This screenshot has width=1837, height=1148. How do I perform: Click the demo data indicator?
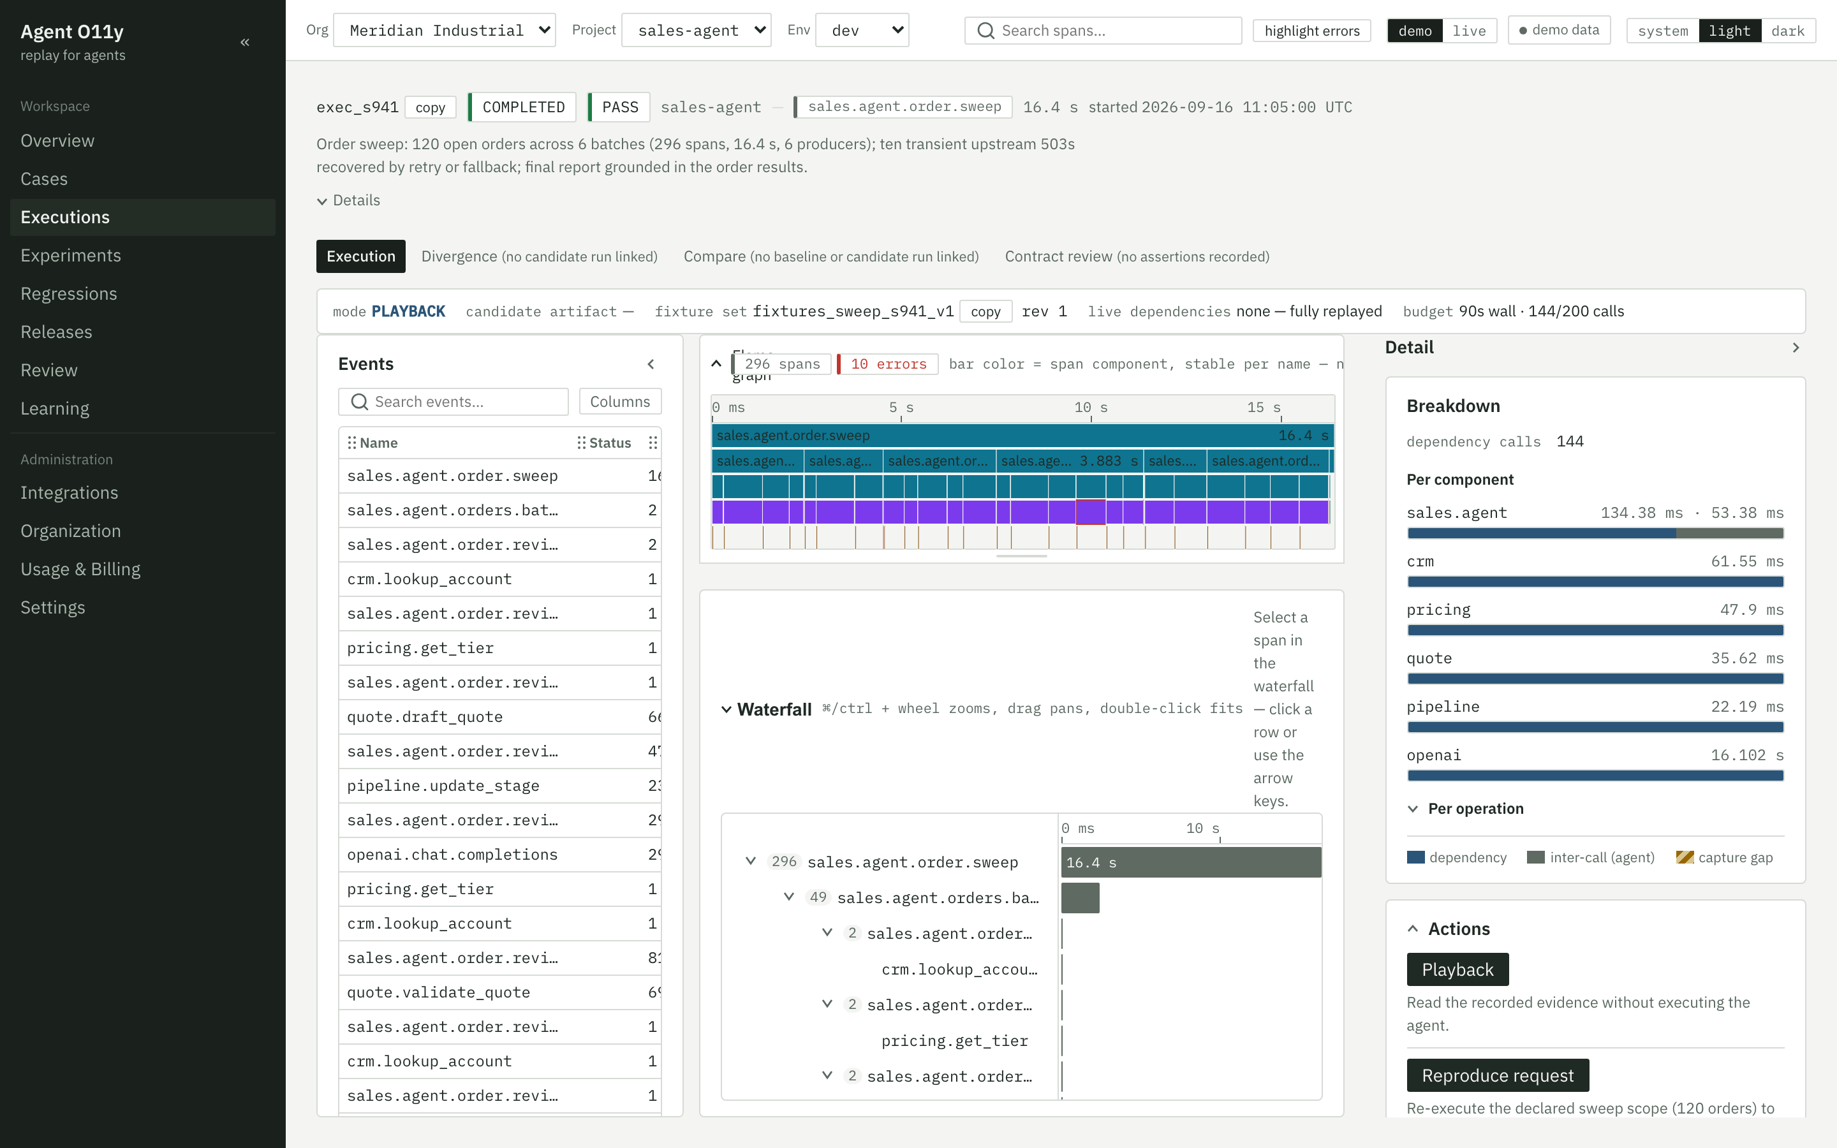[1558, 31]
